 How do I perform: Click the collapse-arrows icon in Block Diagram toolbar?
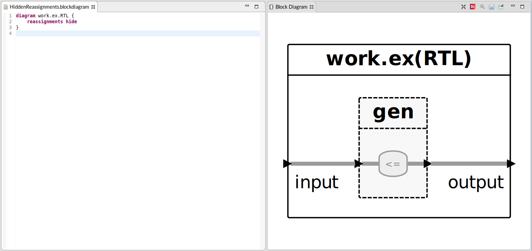pos(463,7)
